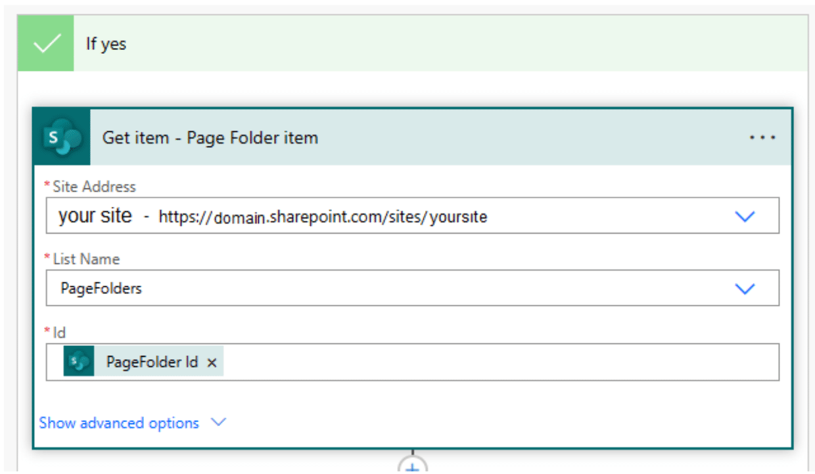Click inside the Id input field

pyautogui.click(x=460, y=362)
